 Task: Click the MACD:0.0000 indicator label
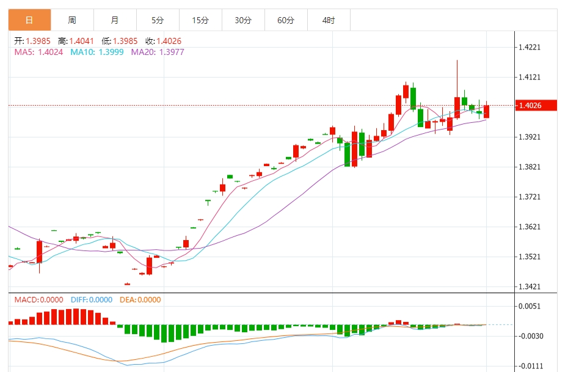(x=38, y=300)
